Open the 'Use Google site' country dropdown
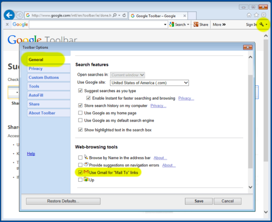 (x=150, y=83)
